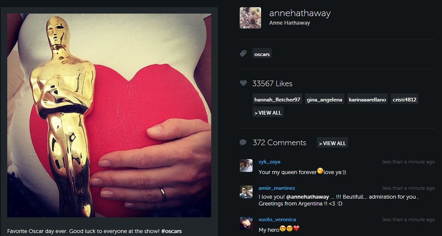442x236 pixels.
Task: Open vuolo_veronica commenter username link
Action: click(x=277, y=219)
